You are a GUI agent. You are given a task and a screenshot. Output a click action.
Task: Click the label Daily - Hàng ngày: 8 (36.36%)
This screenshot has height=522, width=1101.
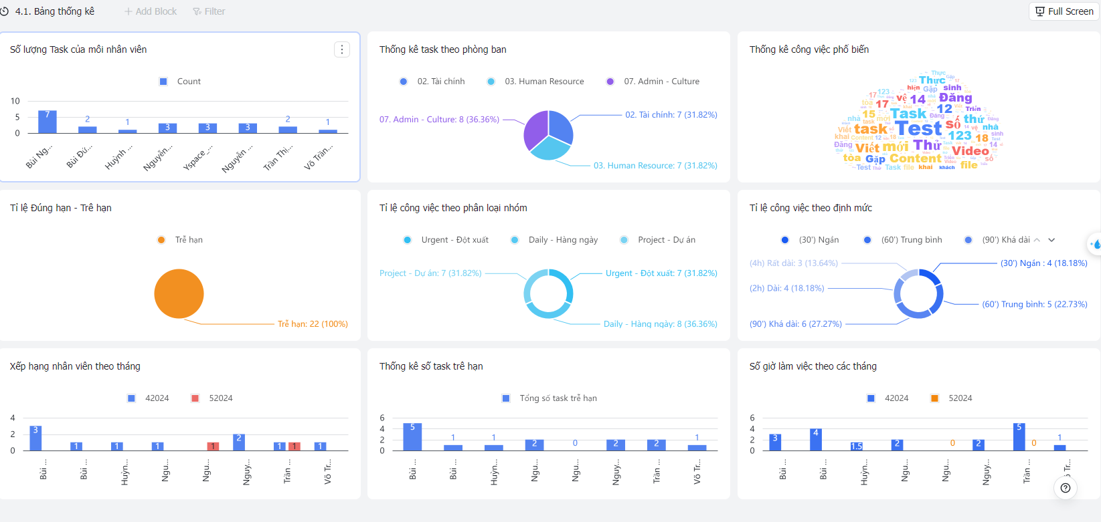click(x=661, y=324)
